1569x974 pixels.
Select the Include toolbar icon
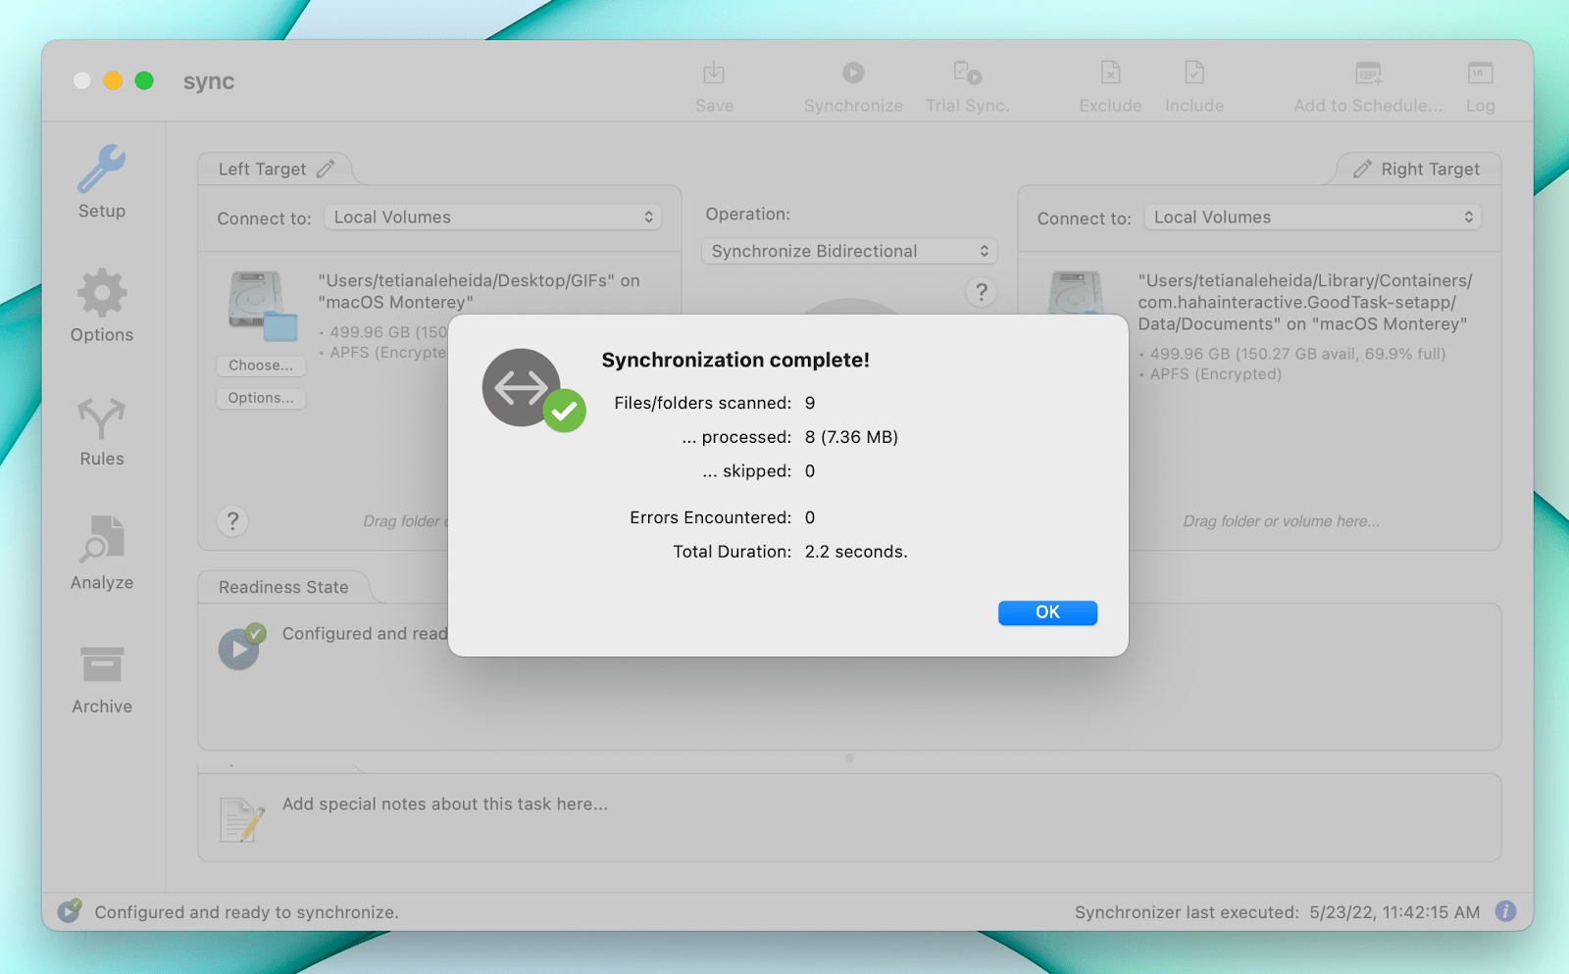coord(1193,83)
